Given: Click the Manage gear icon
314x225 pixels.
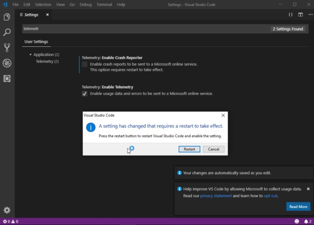Looking at the screenshot, I should click(7, 210).
